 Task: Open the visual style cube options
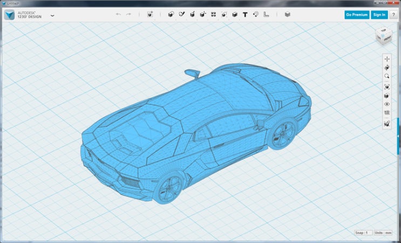click(387, 96)
